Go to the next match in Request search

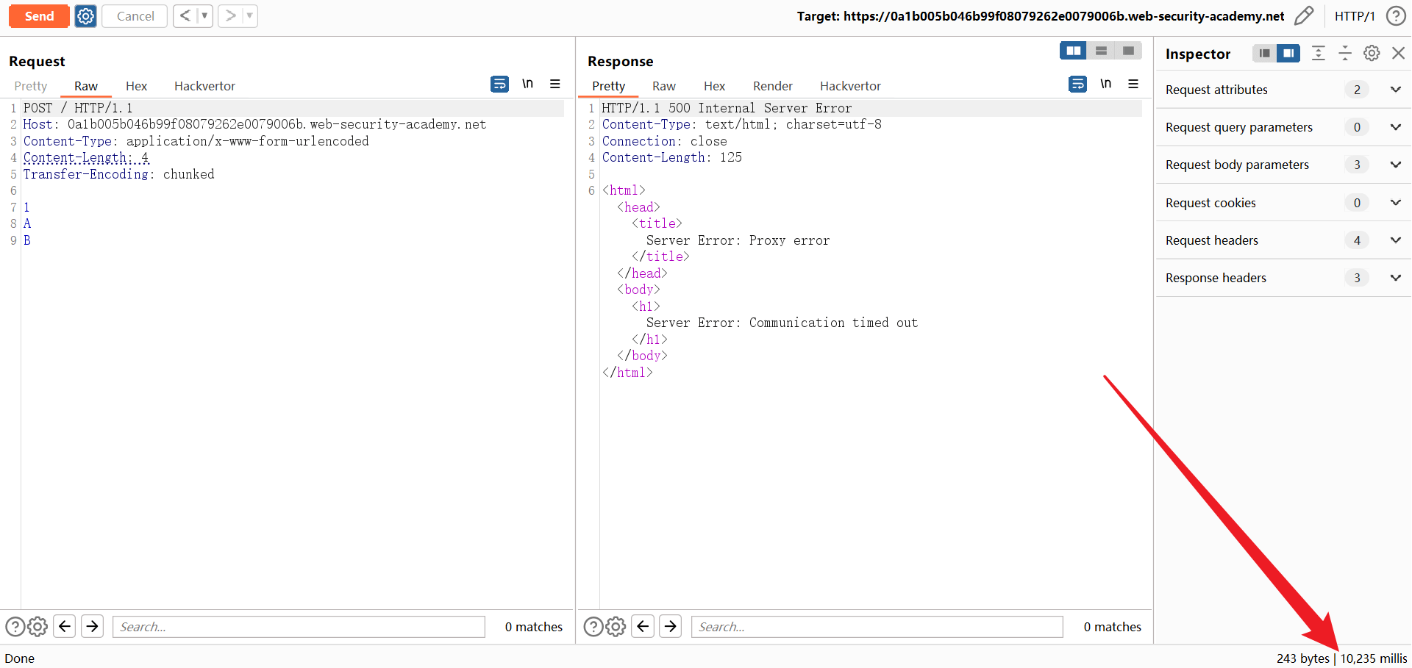pos(92,626)
